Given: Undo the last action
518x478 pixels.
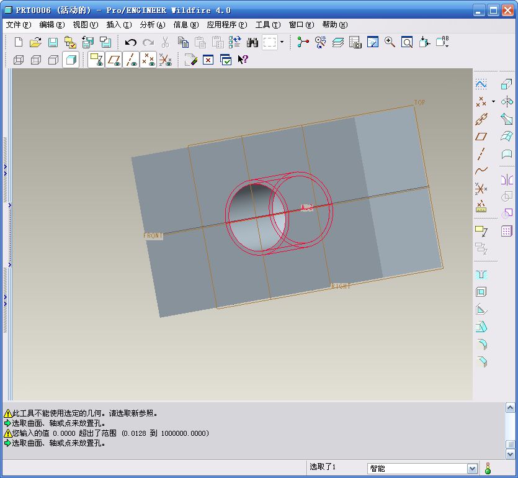Looking at the screenshot, I should click(131, 42).
